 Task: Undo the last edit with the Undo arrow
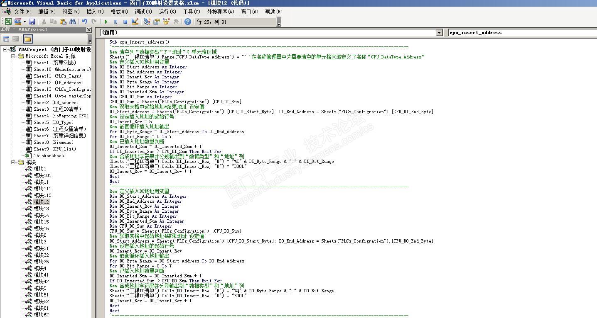(x=84, y=22)
